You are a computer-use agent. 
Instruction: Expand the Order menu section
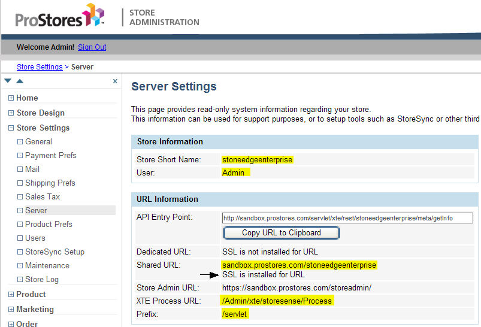click(x=11, y=324)
